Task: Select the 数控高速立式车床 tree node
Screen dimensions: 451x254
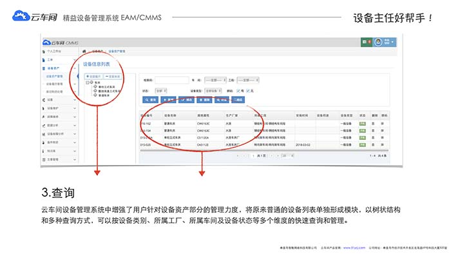Action: click(x=110, y=91)
